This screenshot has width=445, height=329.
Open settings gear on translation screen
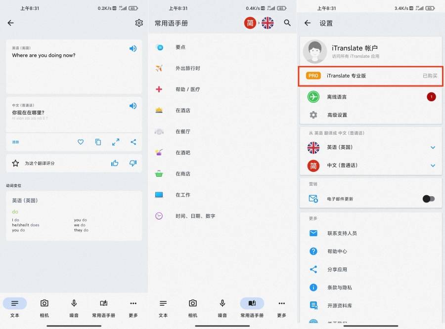click(139, 23)
